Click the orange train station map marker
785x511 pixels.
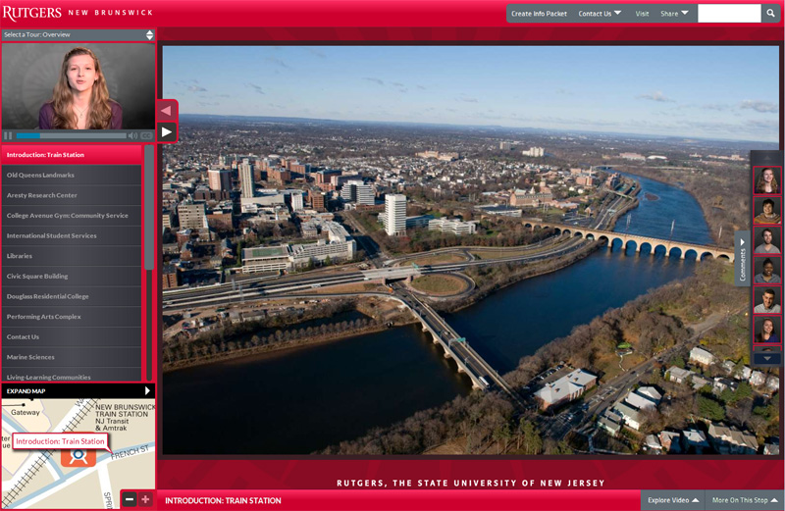click(x=78, y=457)
